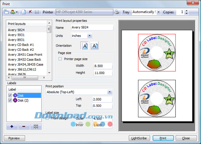Click the Copies number field
Viewport: 201px width, 144px height.
tap(180, 12)
